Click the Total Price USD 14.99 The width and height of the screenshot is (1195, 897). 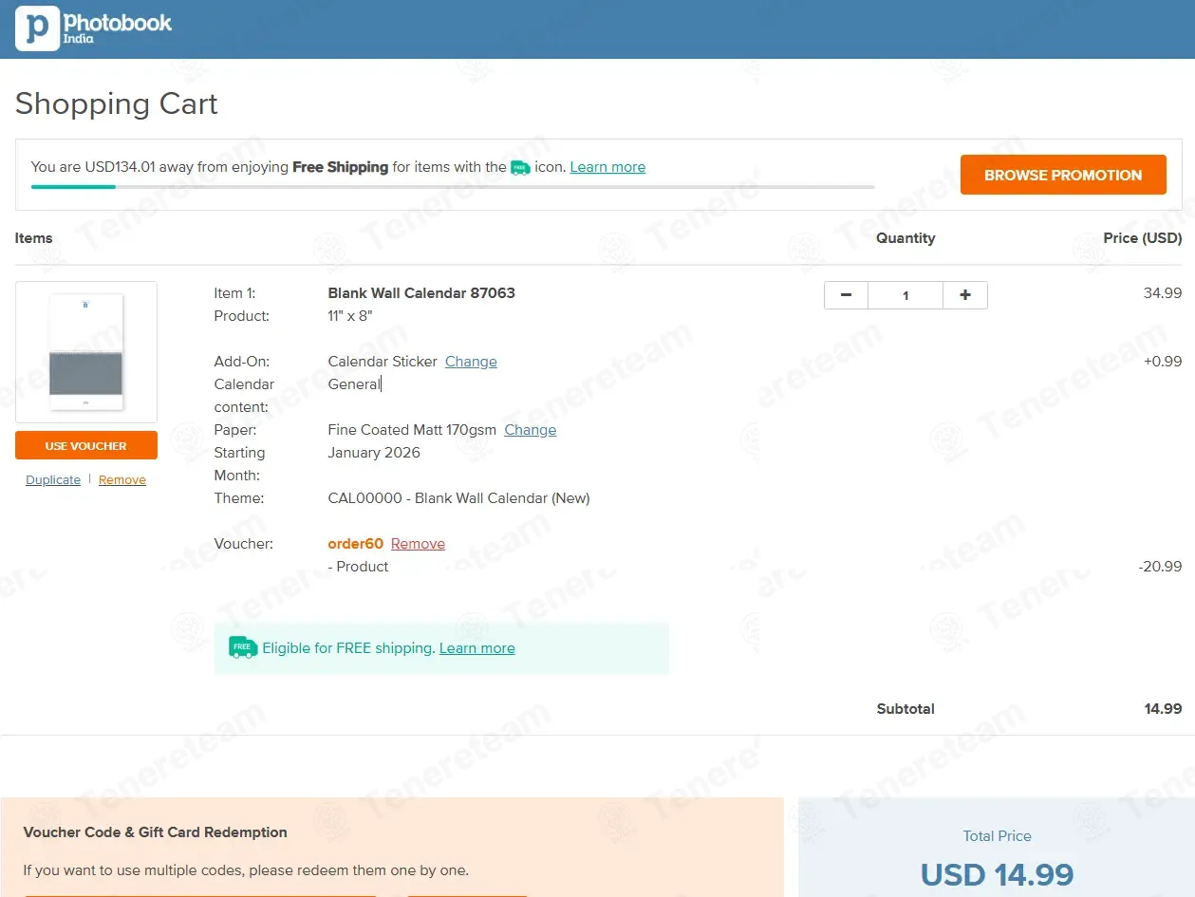998,874
